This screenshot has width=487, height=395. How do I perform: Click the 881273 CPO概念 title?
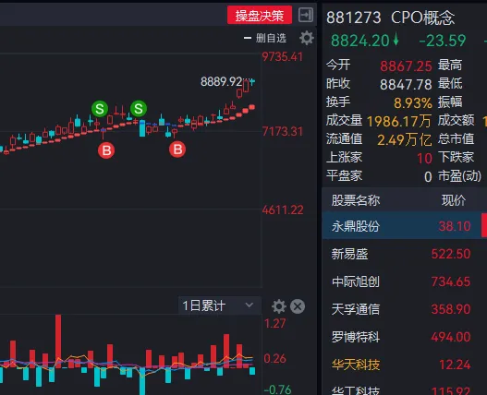pyautogui.click(x=390, y=18)
